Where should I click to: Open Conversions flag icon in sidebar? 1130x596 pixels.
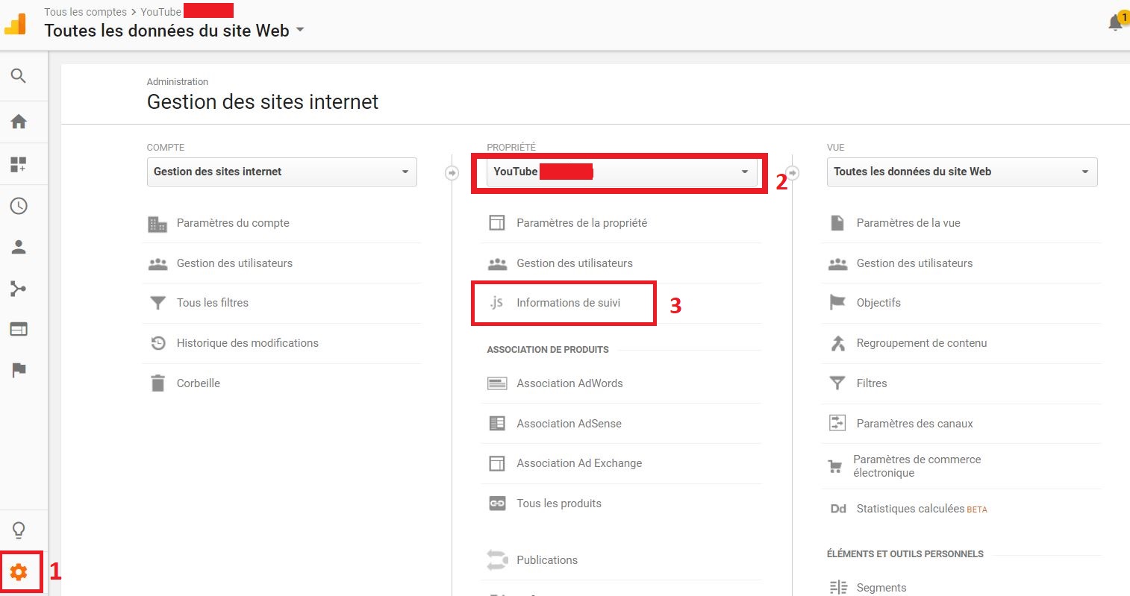click(19, 370)
